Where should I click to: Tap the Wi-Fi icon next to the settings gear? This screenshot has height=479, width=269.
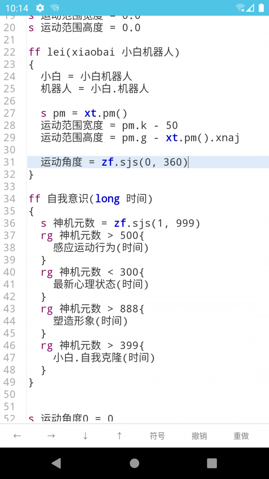click(55, 8)
